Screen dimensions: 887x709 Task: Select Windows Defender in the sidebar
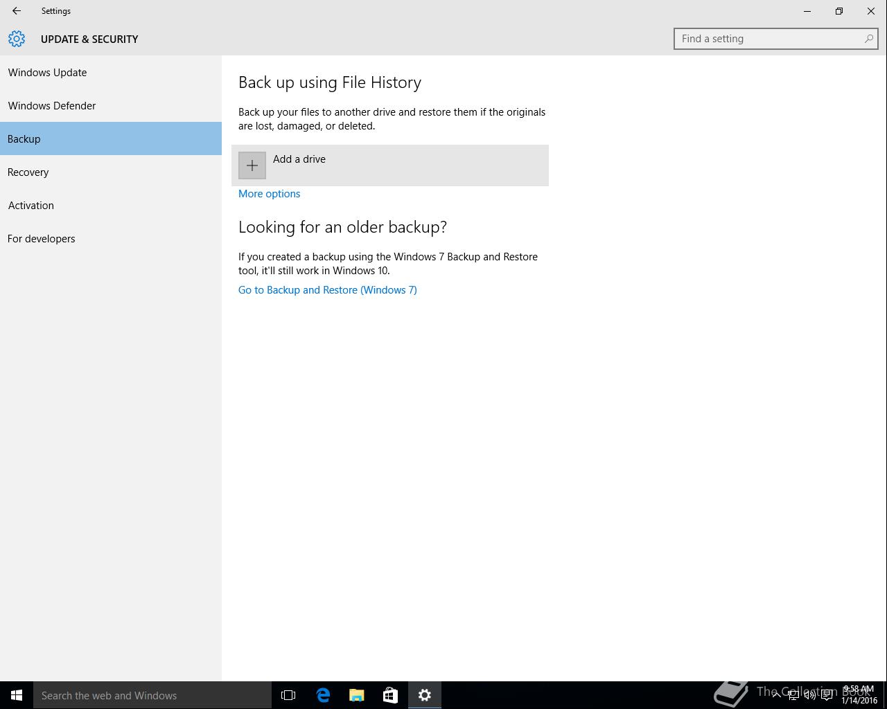(111, 105)
